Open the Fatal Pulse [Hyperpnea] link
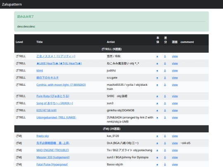The height and width of the screenshot is (167, 223). tap(52, 164)
